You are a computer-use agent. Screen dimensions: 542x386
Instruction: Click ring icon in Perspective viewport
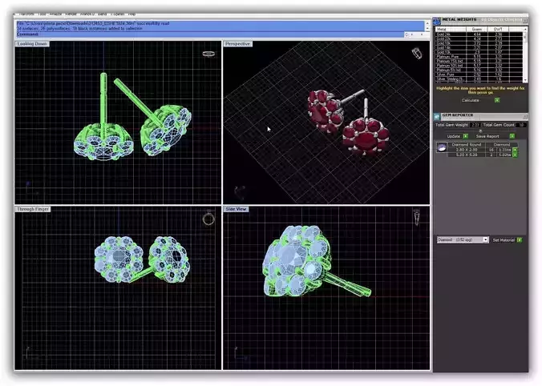click(417, 54)
